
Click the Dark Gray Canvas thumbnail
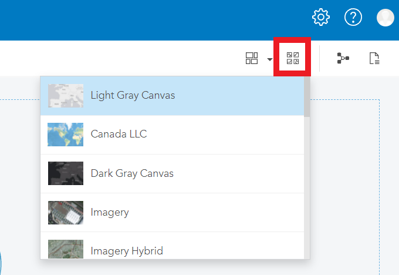point(65,173)
